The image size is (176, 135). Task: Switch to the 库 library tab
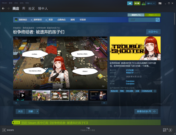[x=24, y=9]
